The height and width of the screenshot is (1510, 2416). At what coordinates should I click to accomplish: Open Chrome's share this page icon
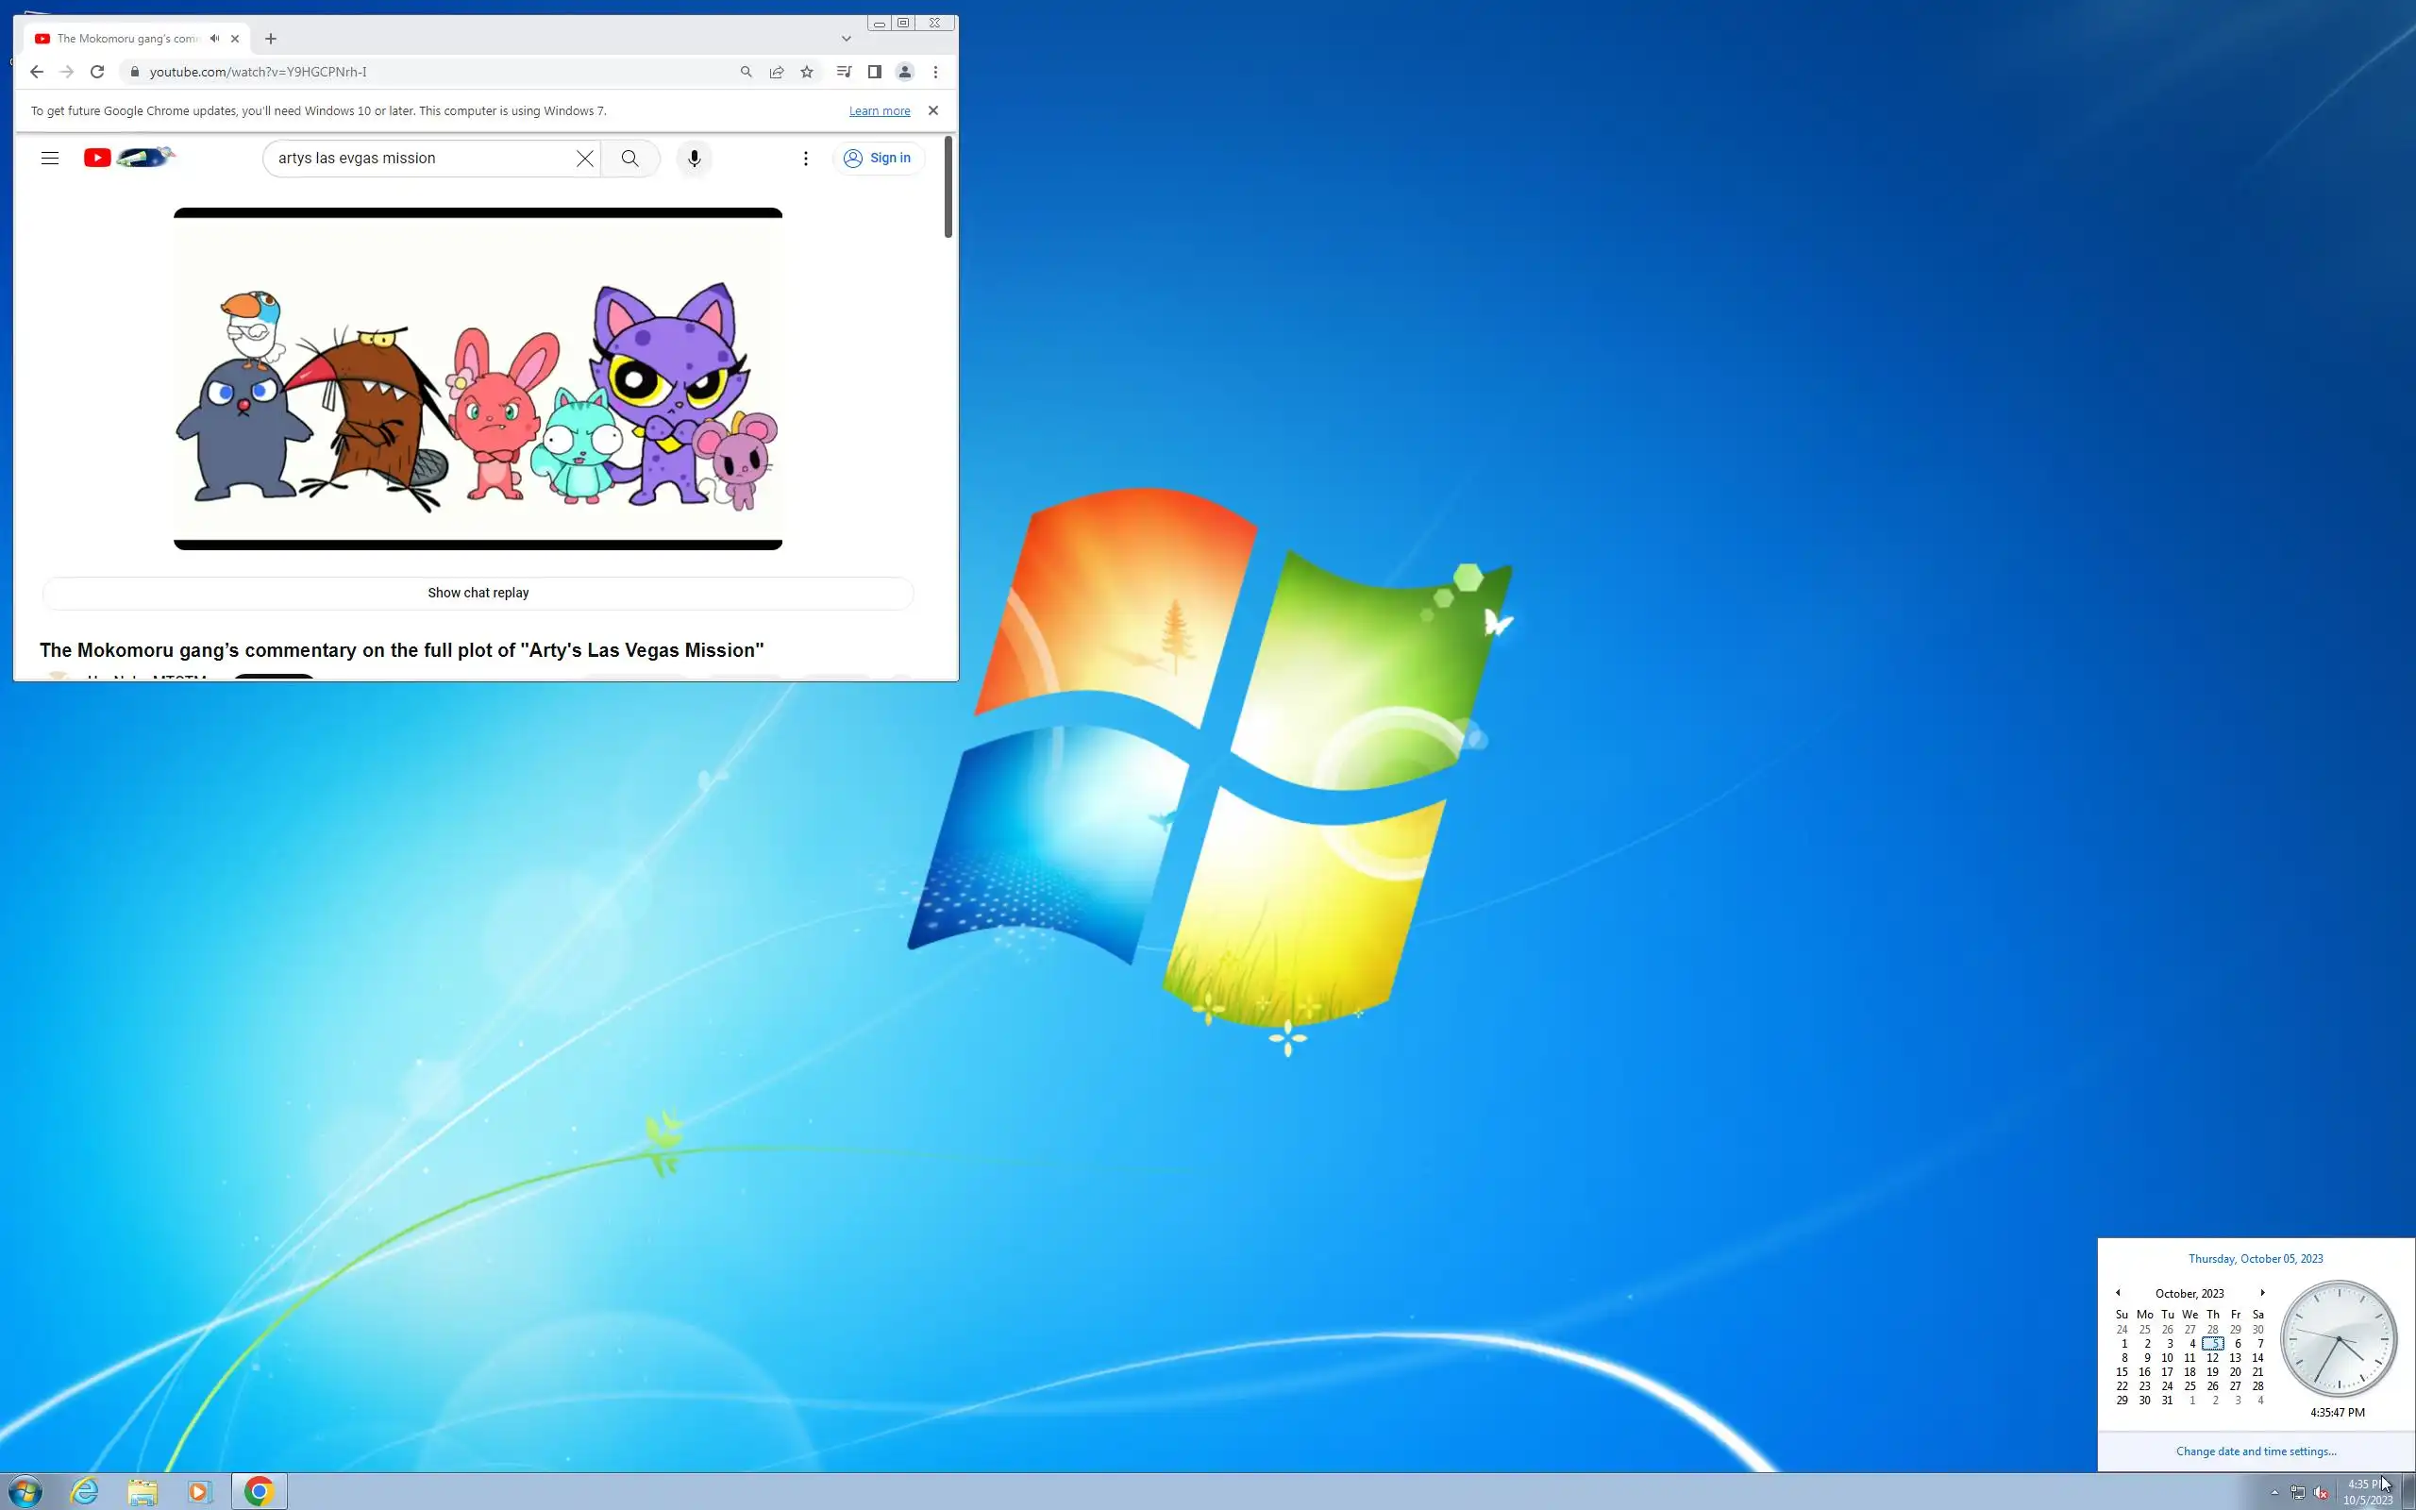click(777, 72)
